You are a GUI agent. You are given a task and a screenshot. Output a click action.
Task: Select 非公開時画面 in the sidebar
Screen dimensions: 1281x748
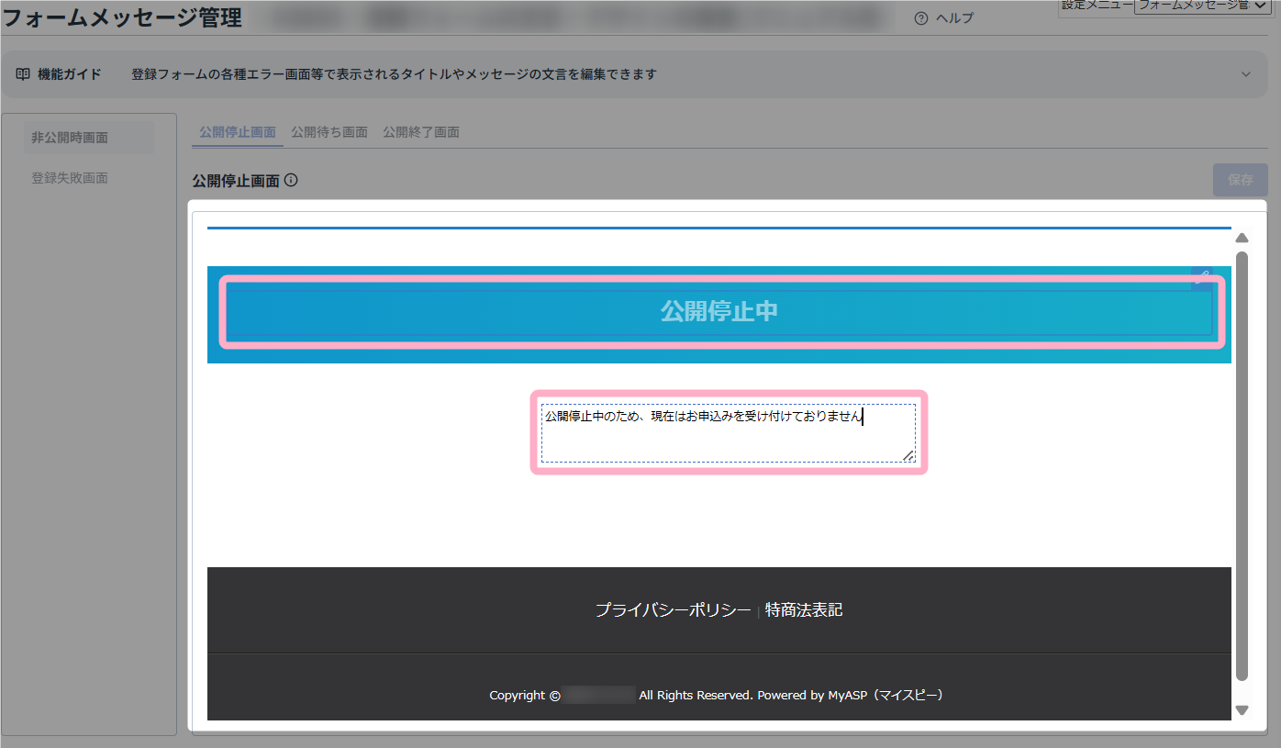point(70,138)
